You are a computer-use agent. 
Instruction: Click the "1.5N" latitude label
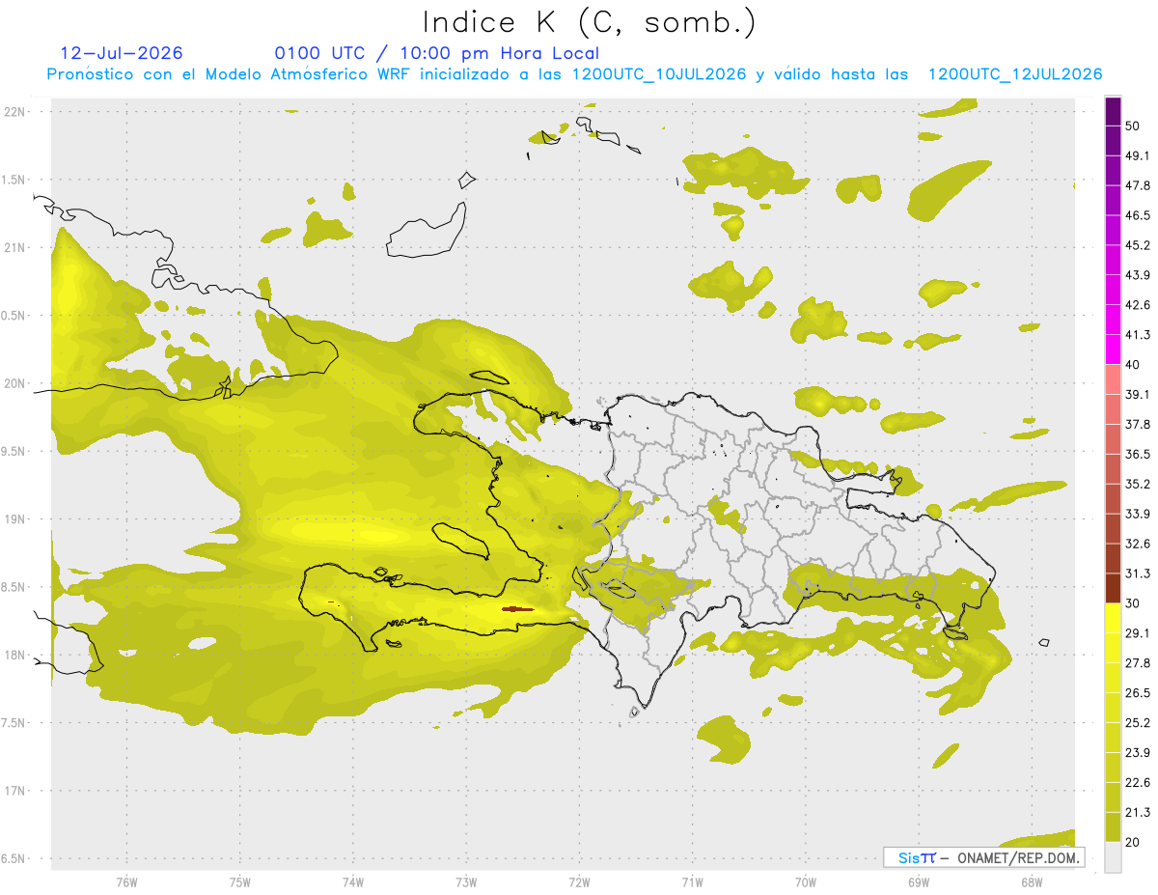[x=14, y=180]
